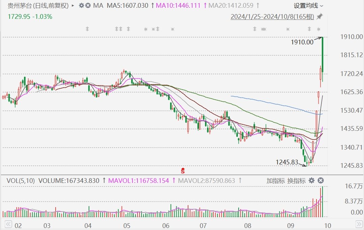Jump to month 10 on the timeline
364x230 pixels.
pyautogui.click(x=327, y=226)
